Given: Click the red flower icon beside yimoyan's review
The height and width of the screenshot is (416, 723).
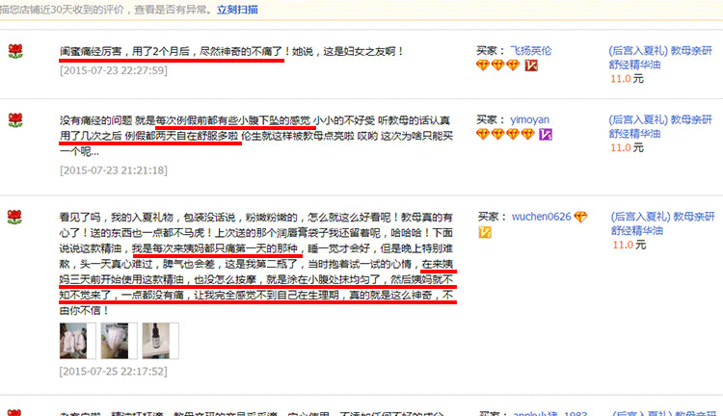Looking at the screenshot, I should pyautogui.click(x=15, y=120).
